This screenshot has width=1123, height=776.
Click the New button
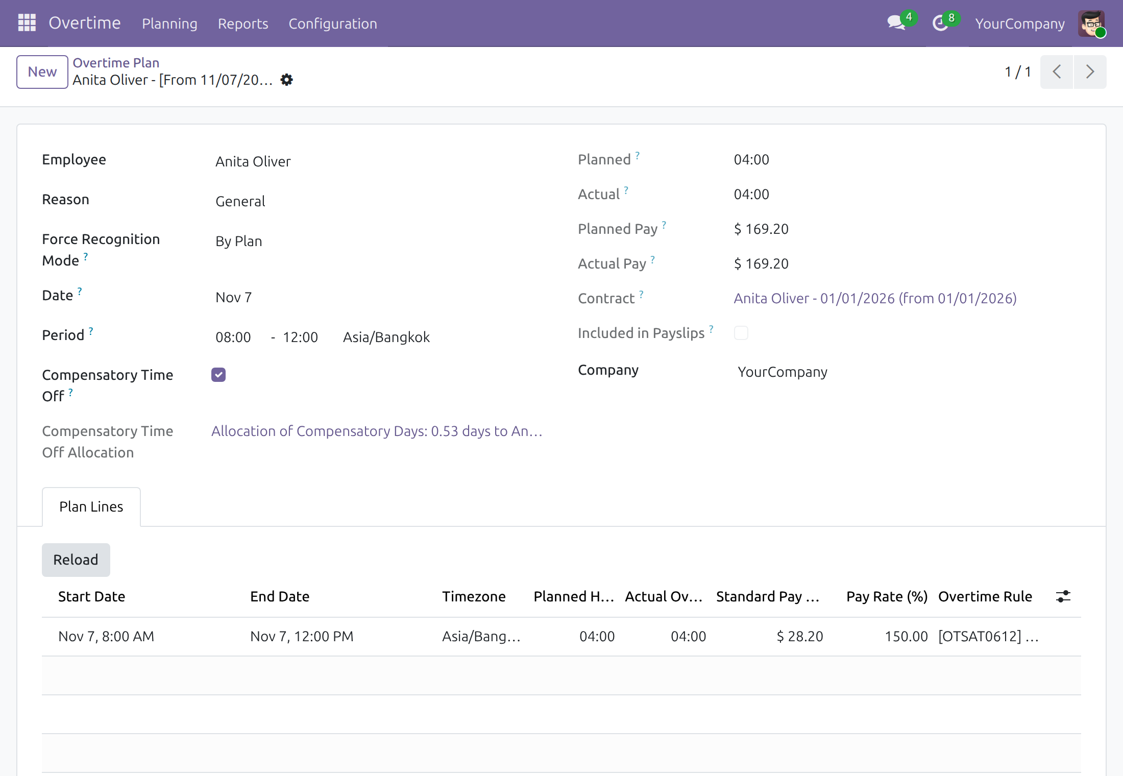[x=42, y=71]
